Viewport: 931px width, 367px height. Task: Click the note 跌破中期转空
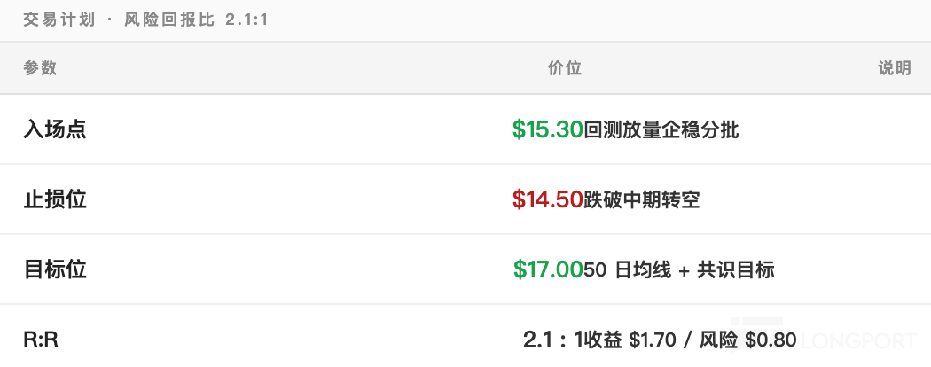pyautogui.click(x=642, y=199)
